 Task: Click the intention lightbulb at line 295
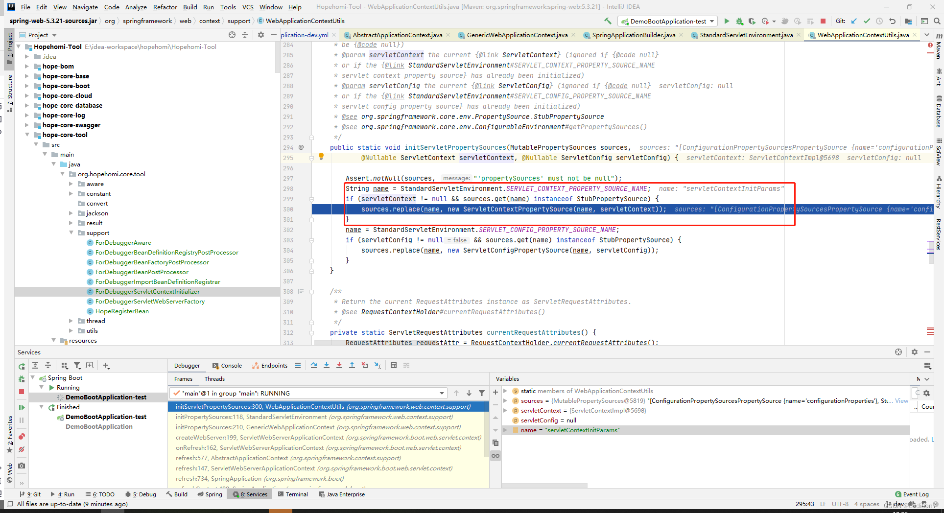tap(321, 156)
